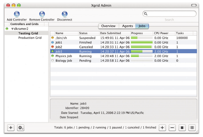Click the Add Controller toolbar icon

tap(17, 14)
